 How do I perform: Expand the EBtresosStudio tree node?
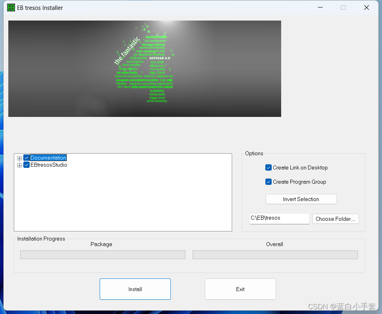19,165
